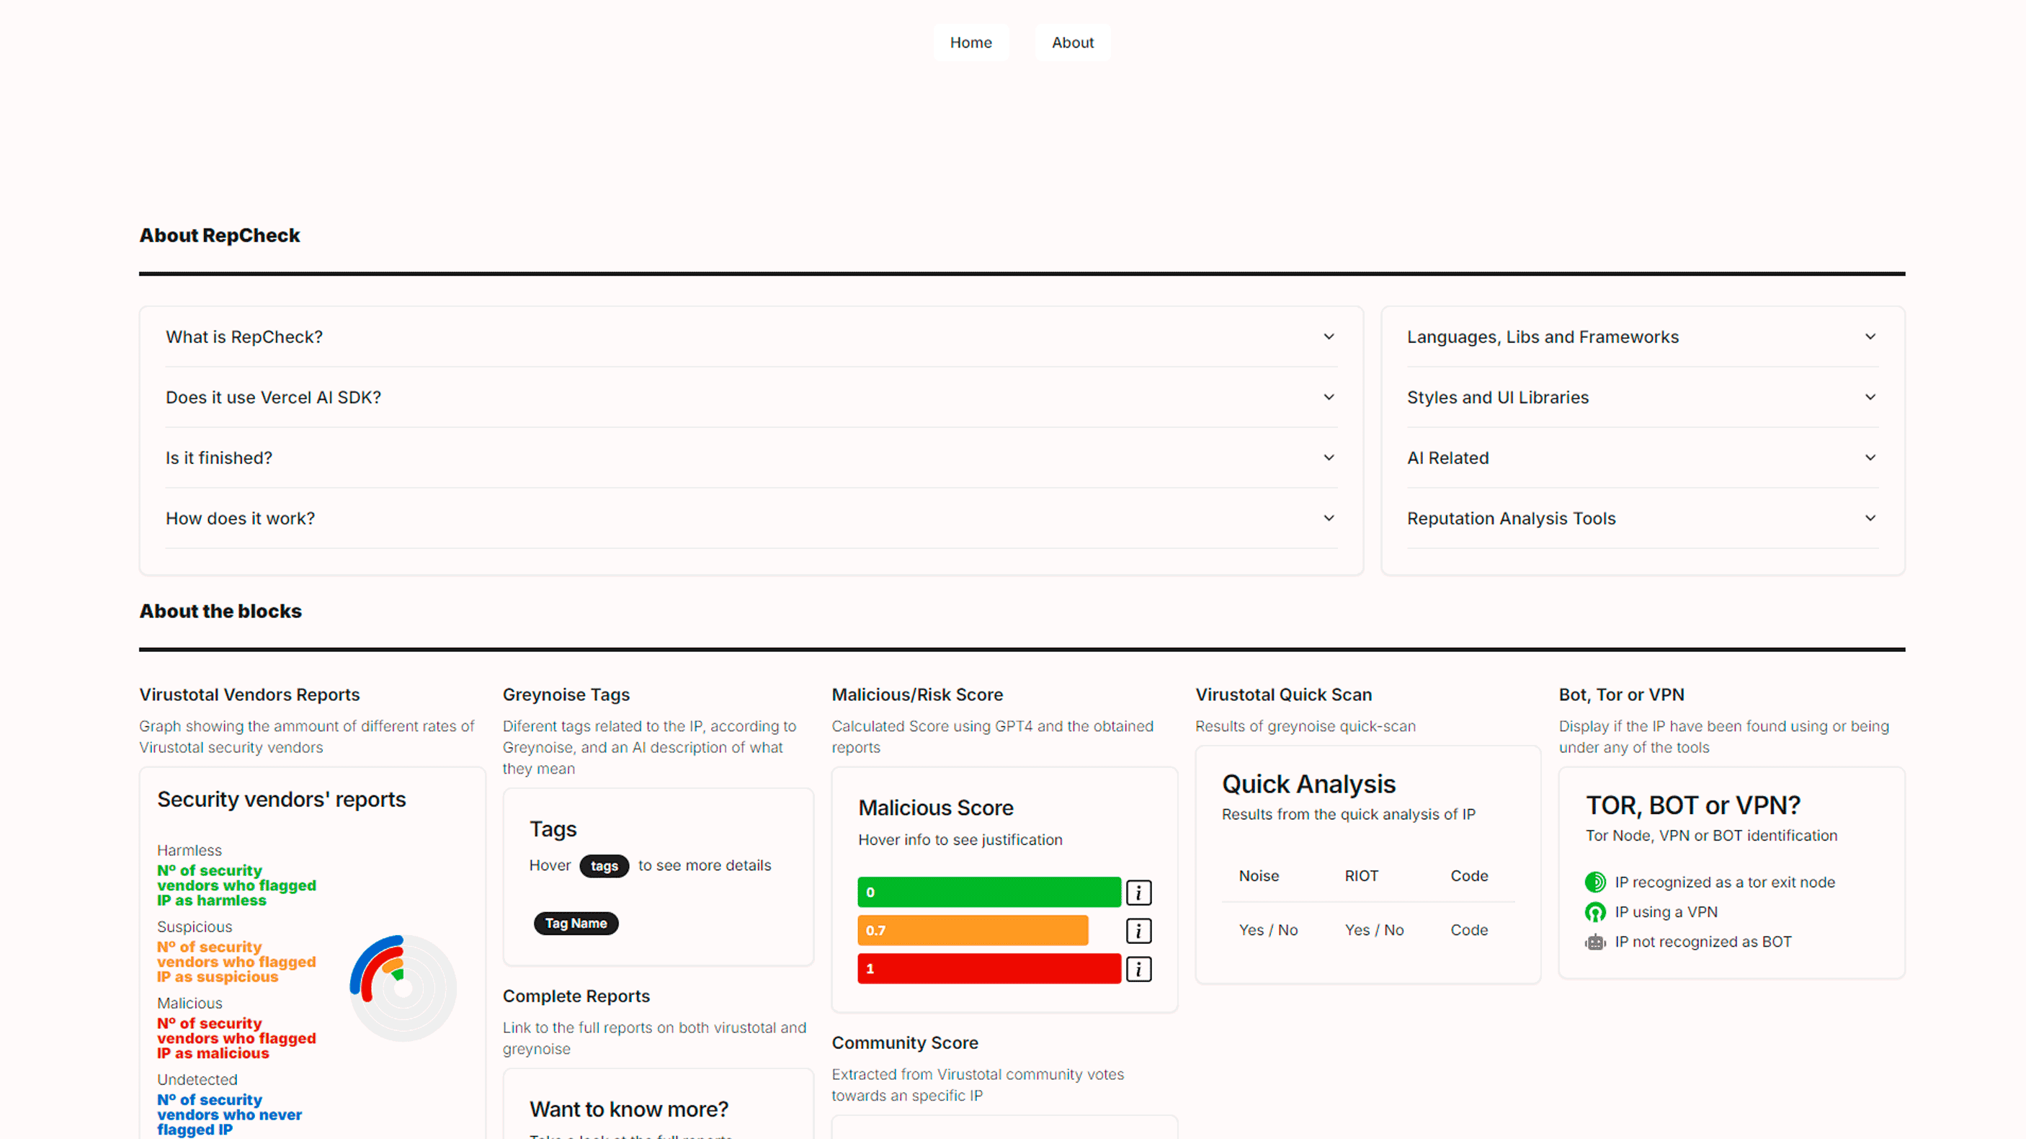Click the 'Complete Reports' title

[x=576, y=996]
